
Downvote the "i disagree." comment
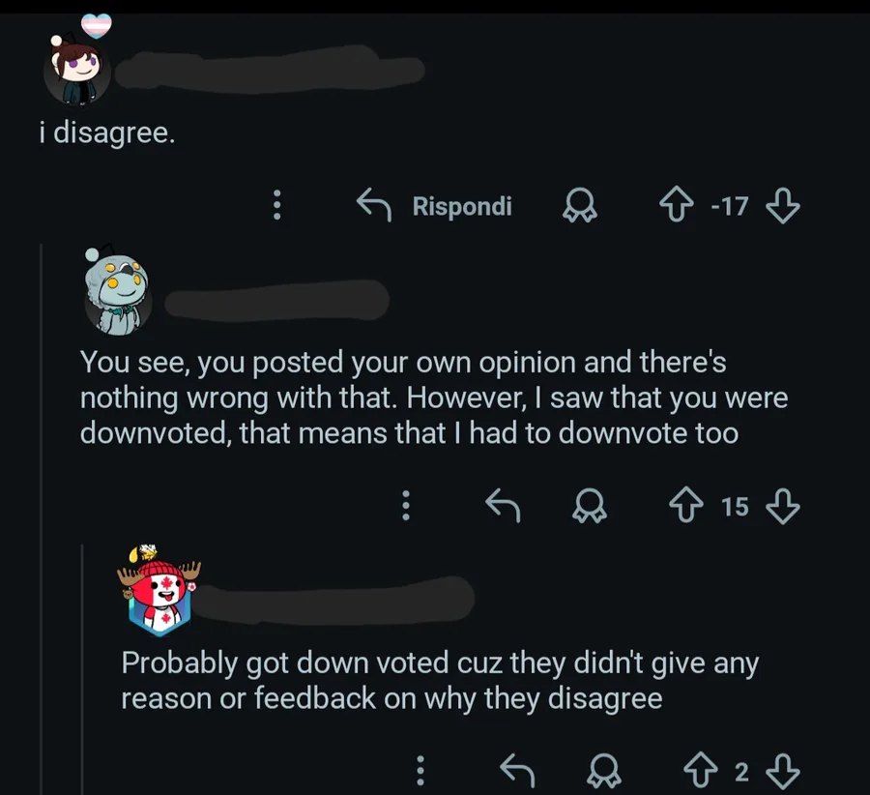[x=782, y=205]
